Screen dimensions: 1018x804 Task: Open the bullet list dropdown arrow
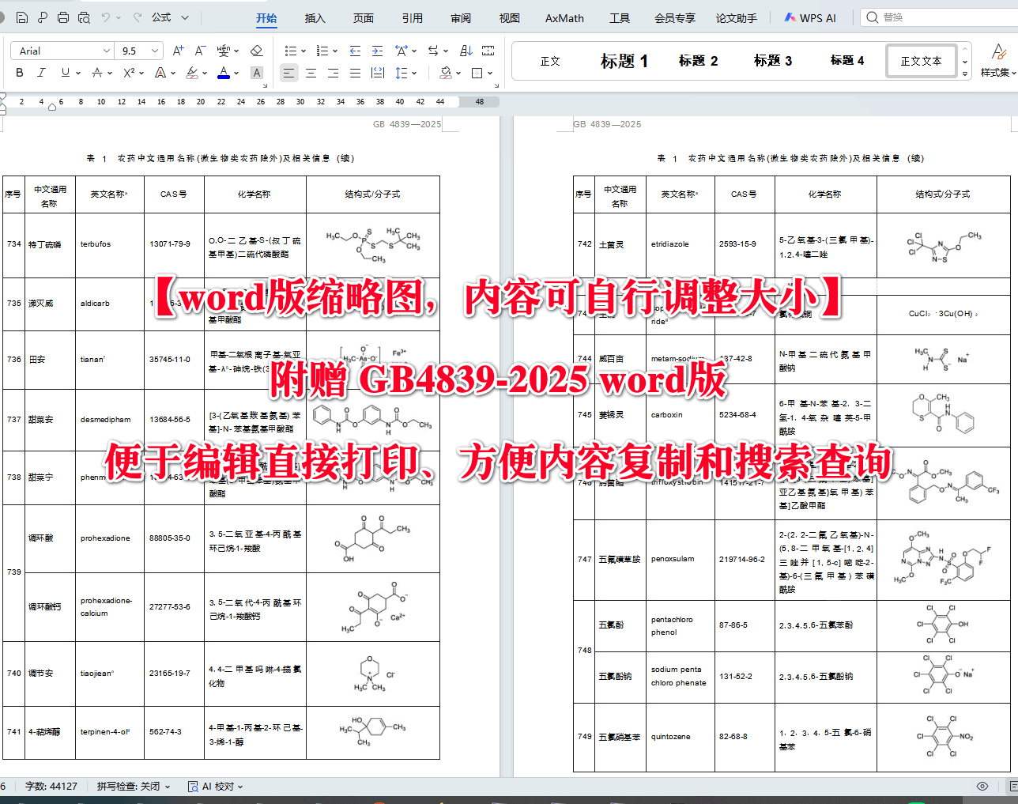tap(303, 51)
